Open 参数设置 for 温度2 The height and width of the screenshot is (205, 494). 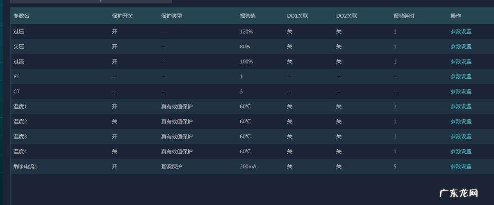461,121
